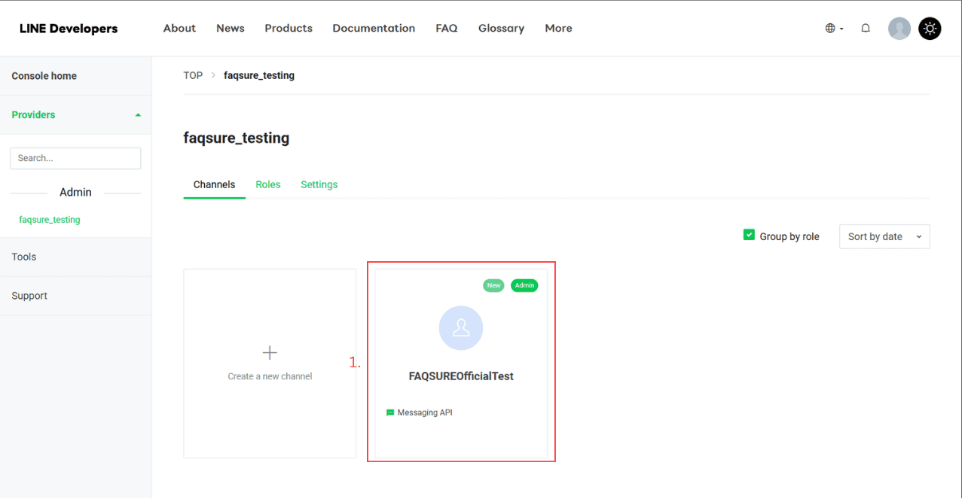The image size is (962, 499).
Task: Collapse the Providers section arrow
Action: [138, 115]
